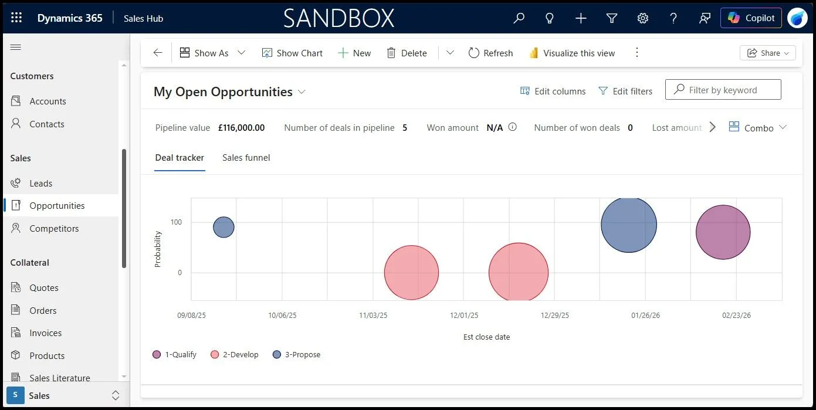Click the Dynamics 365 title
Viewport: 816px width, 410px height.
70,18
